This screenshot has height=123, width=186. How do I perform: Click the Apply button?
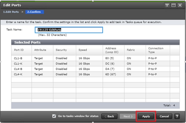tap(146, 116)
